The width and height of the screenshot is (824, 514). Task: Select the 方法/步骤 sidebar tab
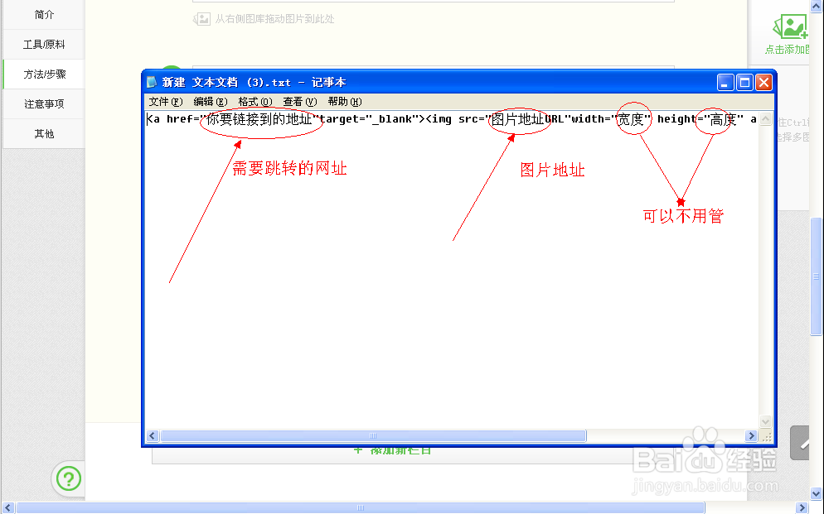[44, 74]
